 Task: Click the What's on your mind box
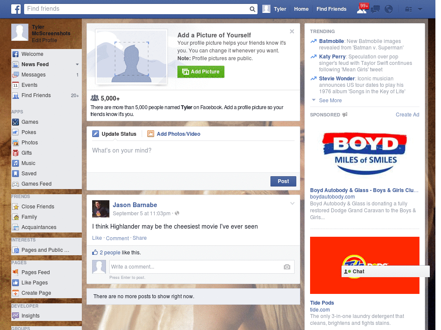[193, 156]
